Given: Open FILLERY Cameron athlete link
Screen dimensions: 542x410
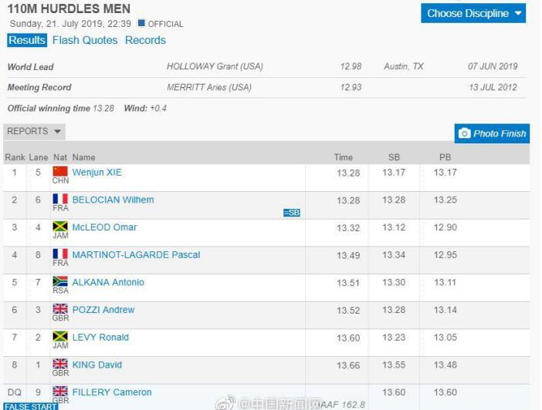Looking at the screenshot, I should coord(112,392).
